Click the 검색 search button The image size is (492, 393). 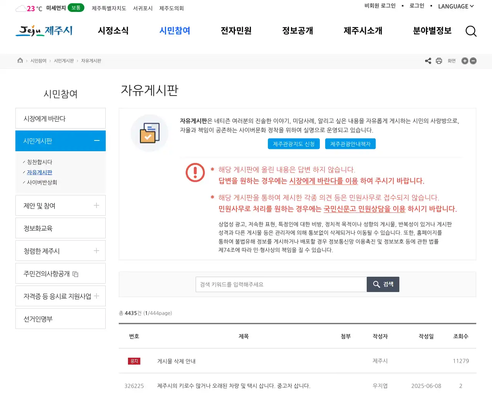coord(383,284)
